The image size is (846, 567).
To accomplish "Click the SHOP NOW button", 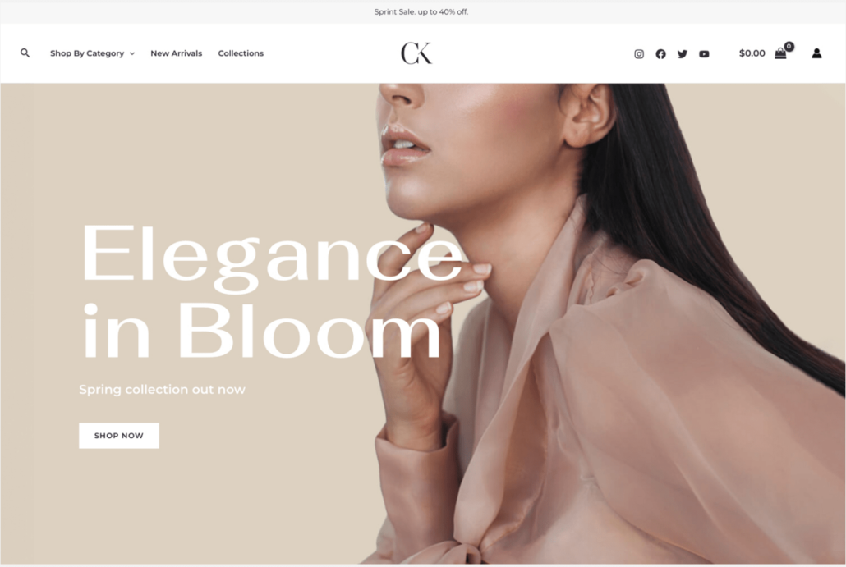I will click(119, 436).
